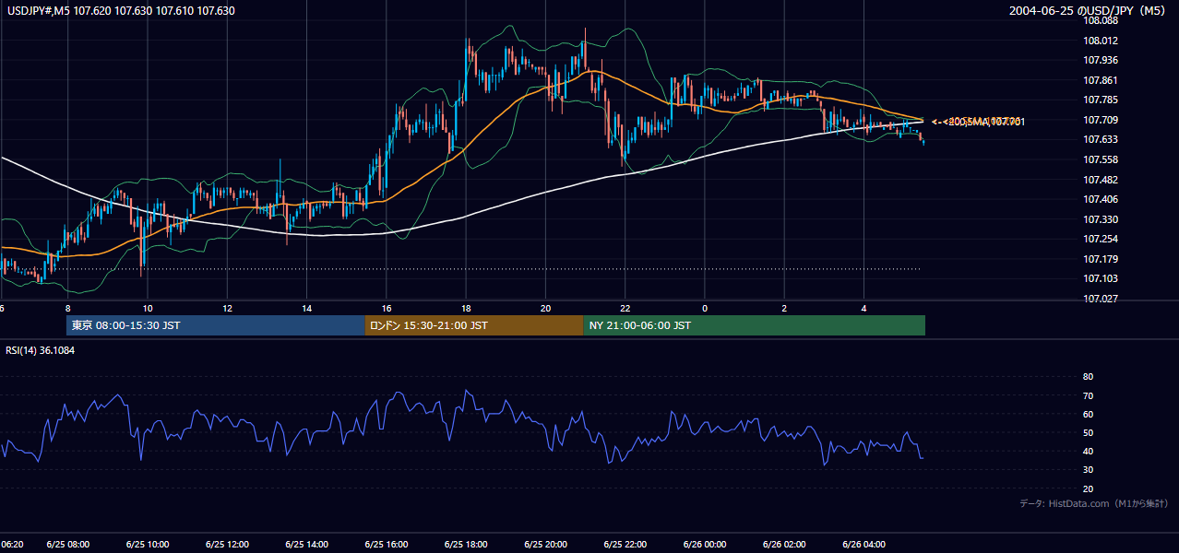Click price axis value 107.330
Screen dimensions: 1179x553
[x=1100, y=219]
